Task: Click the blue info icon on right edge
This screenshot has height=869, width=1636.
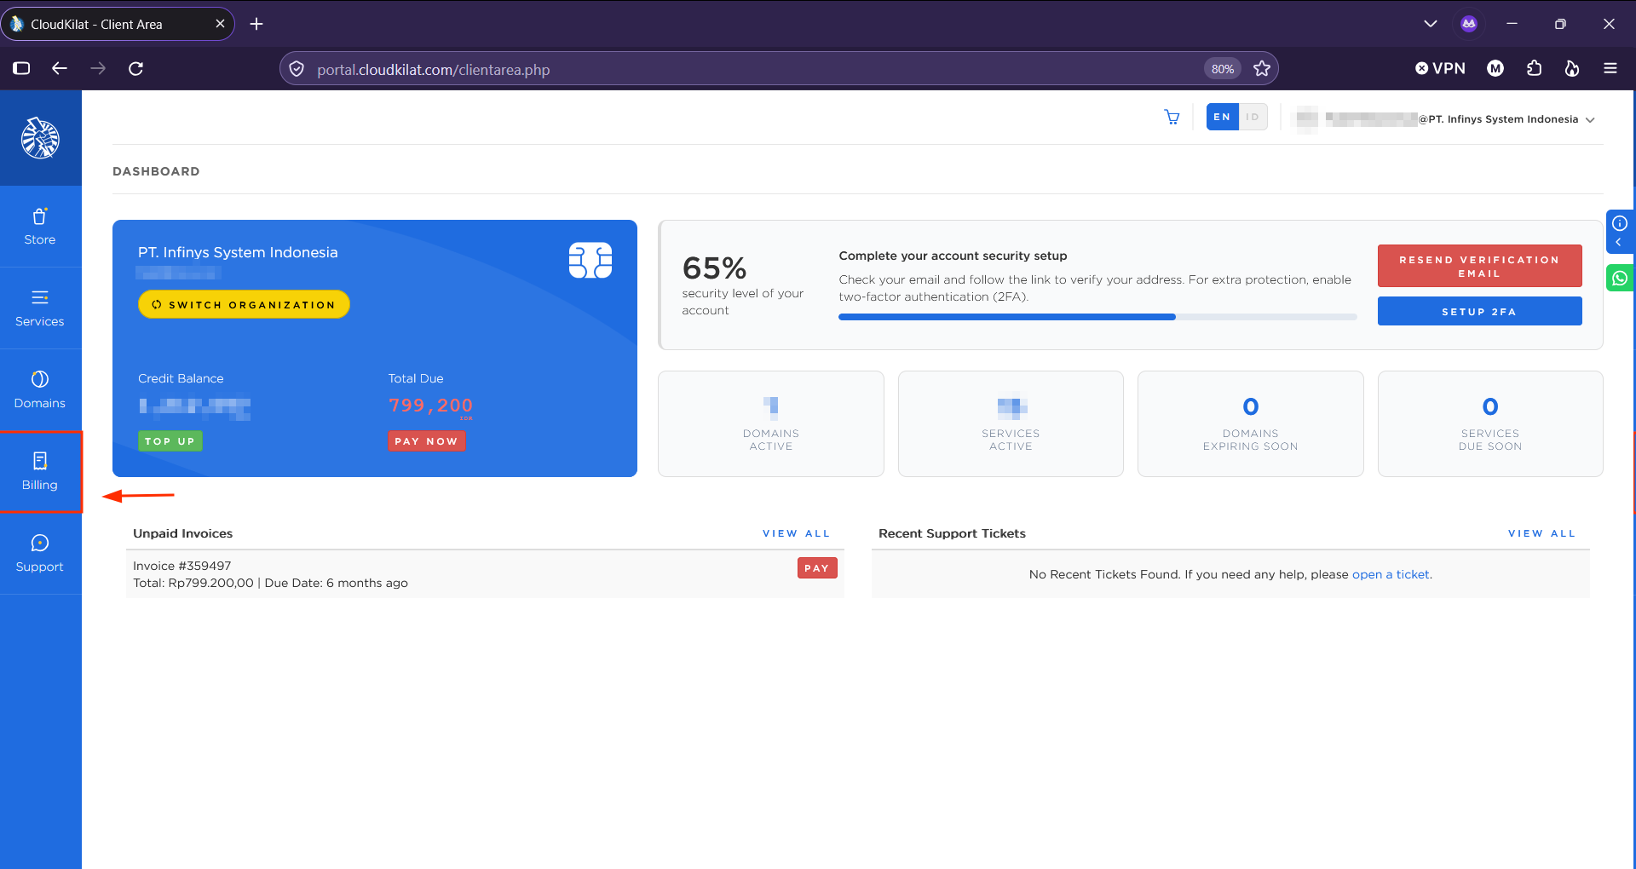Action: [1620, 223]
